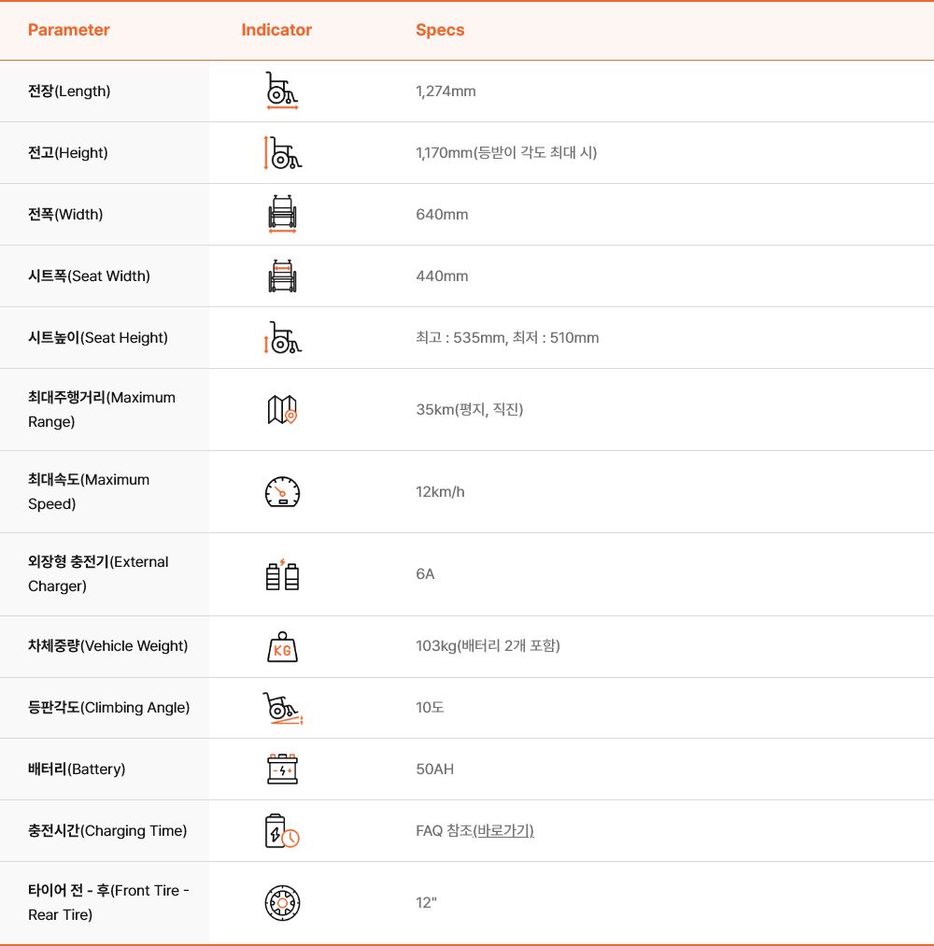Open the 바로가기 FAQ link
Viewport: 934px width, 946px height.
pyautogui.click(x=503, y=831)
